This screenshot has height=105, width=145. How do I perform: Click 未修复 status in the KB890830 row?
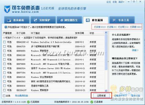pos(93,86)
